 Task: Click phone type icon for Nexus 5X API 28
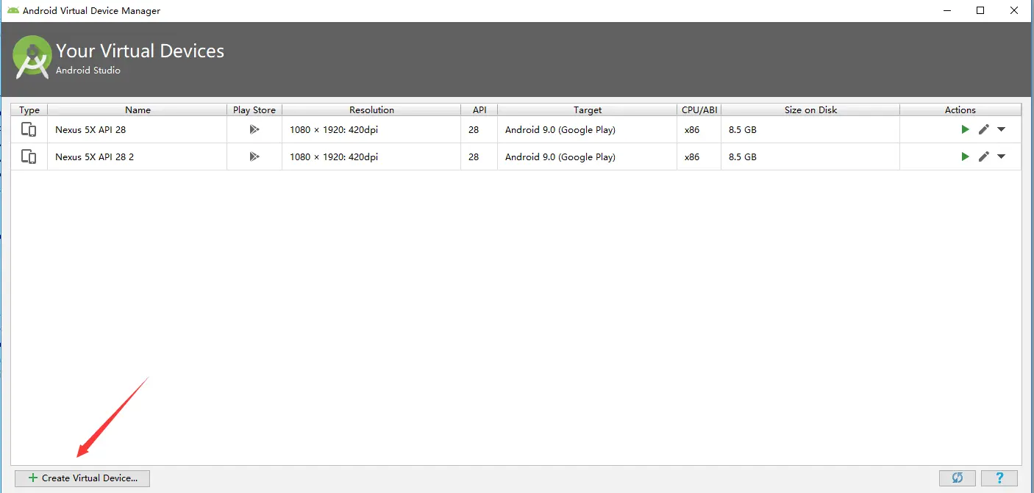(29, 129)
